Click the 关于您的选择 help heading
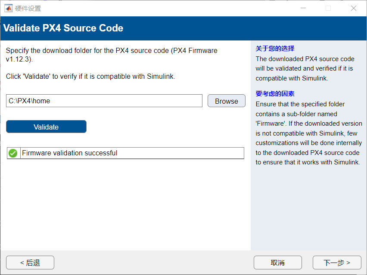This screenshot has width=367, height=275. [275, 49]
